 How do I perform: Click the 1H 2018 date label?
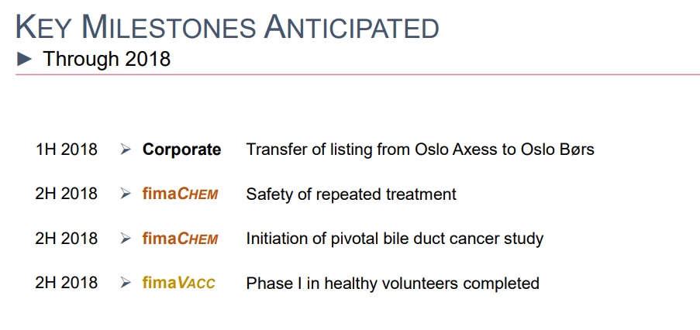click(66, 150)
